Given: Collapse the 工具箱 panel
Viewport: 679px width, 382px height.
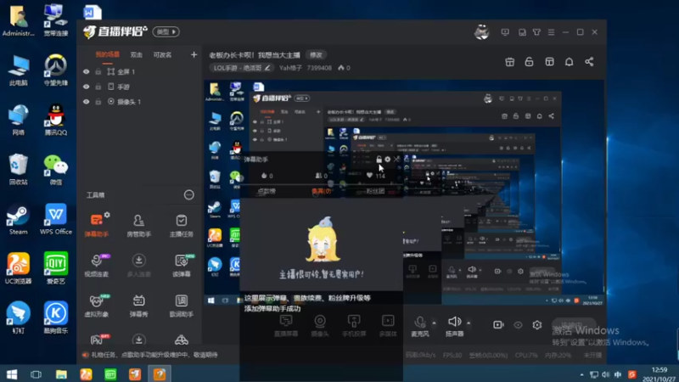Looking at the screenshot, I should tap(188, 195).
